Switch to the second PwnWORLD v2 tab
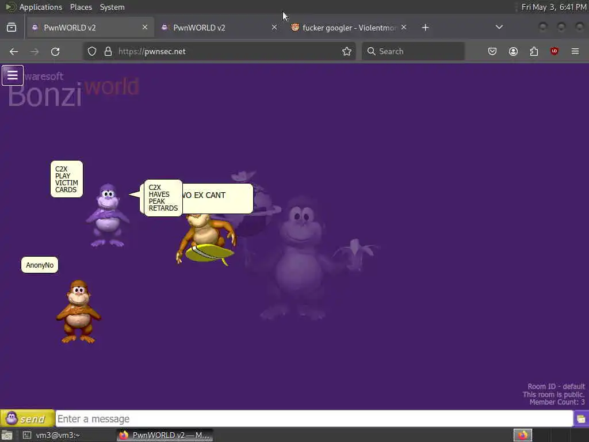Viewport: 589px width, 442px height. pos(219,28)
